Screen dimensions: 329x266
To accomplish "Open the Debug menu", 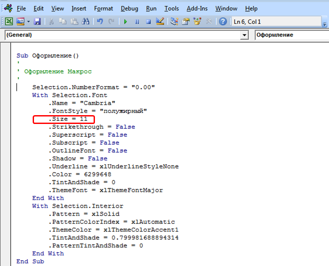I will [129, 8].
